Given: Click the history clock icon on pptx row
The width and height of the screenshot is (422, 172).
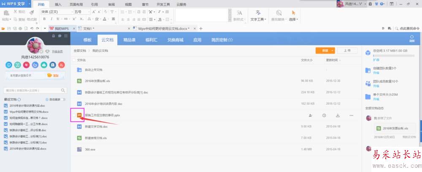Looking at the screenshot, I should click(x=324, y=115).
